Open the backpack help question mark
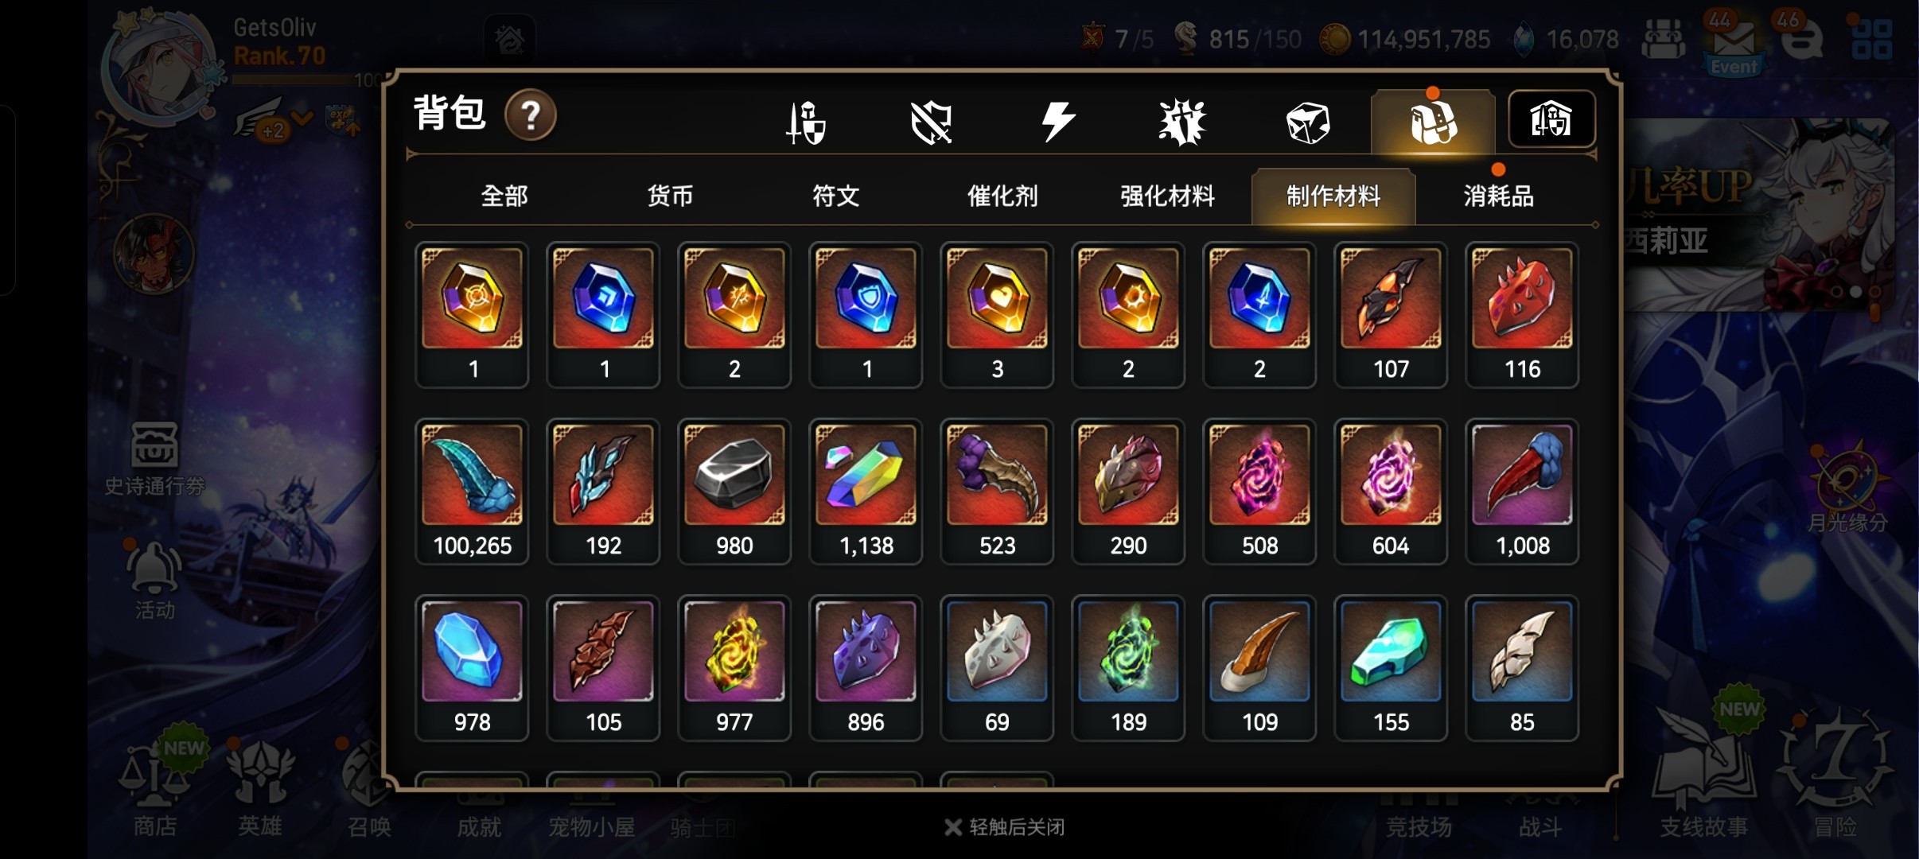Viewport: 1919px width, 859px height. click(x=531, y=116)
